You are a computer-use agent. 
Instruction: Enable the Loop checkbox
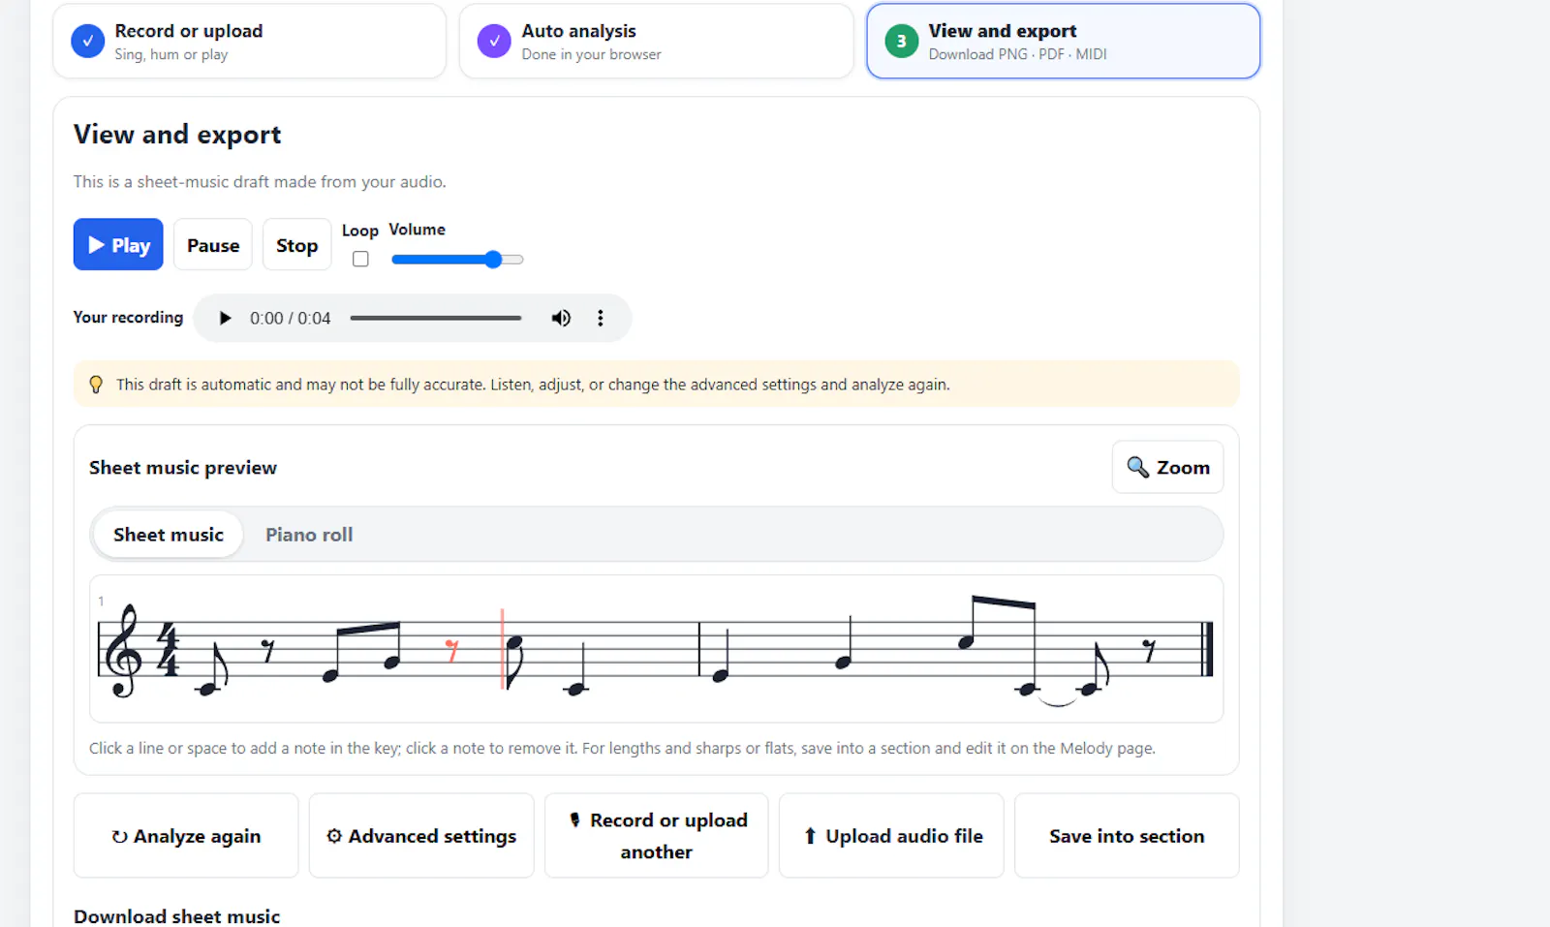pyautogui.click(x=360, y=259)
